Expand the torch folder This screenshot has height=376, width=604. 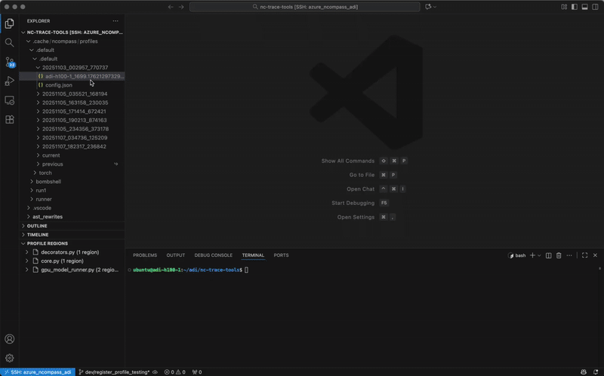pos(72,173)
